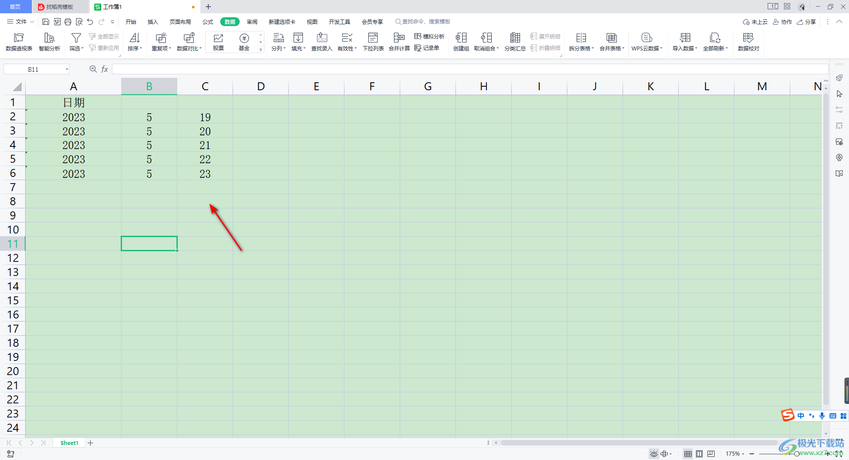Open the 开始 ribbon tab
This screenshot has width=849, height=460.
pyautogui.click(x=131, y=22)
